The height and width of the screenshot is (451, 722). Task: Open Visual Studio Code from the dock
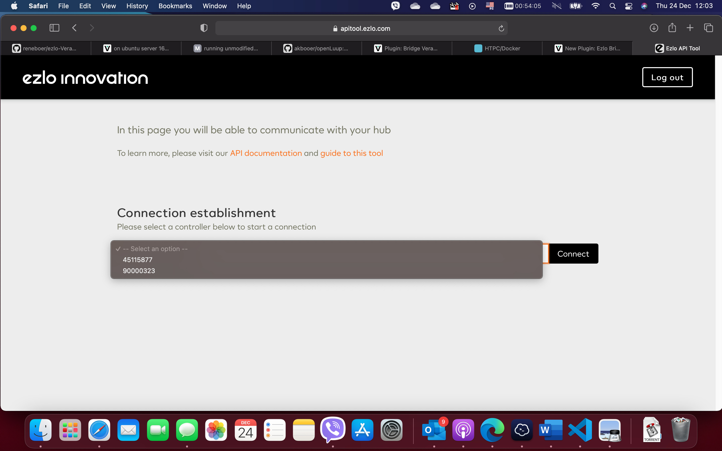coord(580,430)
